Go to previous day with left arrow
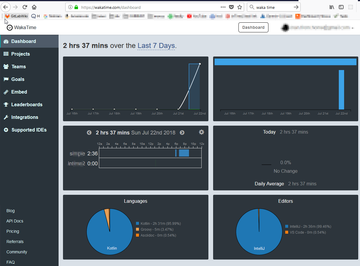Screen dimensions: 360x266 [89, 133]
